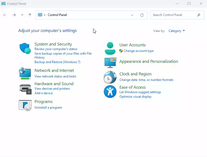The height and width of the screenshot is (157, 207).
Task: Click the Hardware and Sound printer icon
Action: [x=25, y=89]
